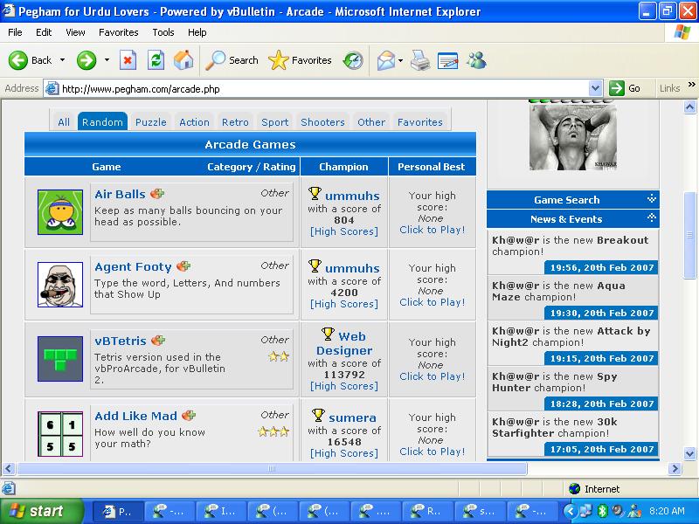Switch to the Puzzle category tab
Viewport: 699px width, 524px height.
[x=150, y=122]
